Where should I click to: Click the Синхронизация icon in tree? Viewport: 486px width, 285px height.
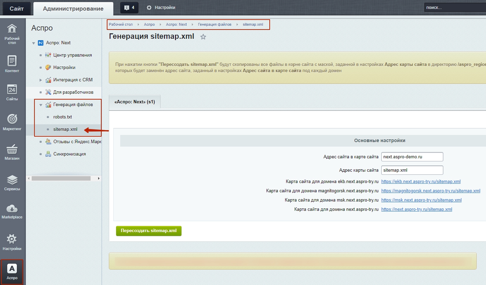click(48, 154)
